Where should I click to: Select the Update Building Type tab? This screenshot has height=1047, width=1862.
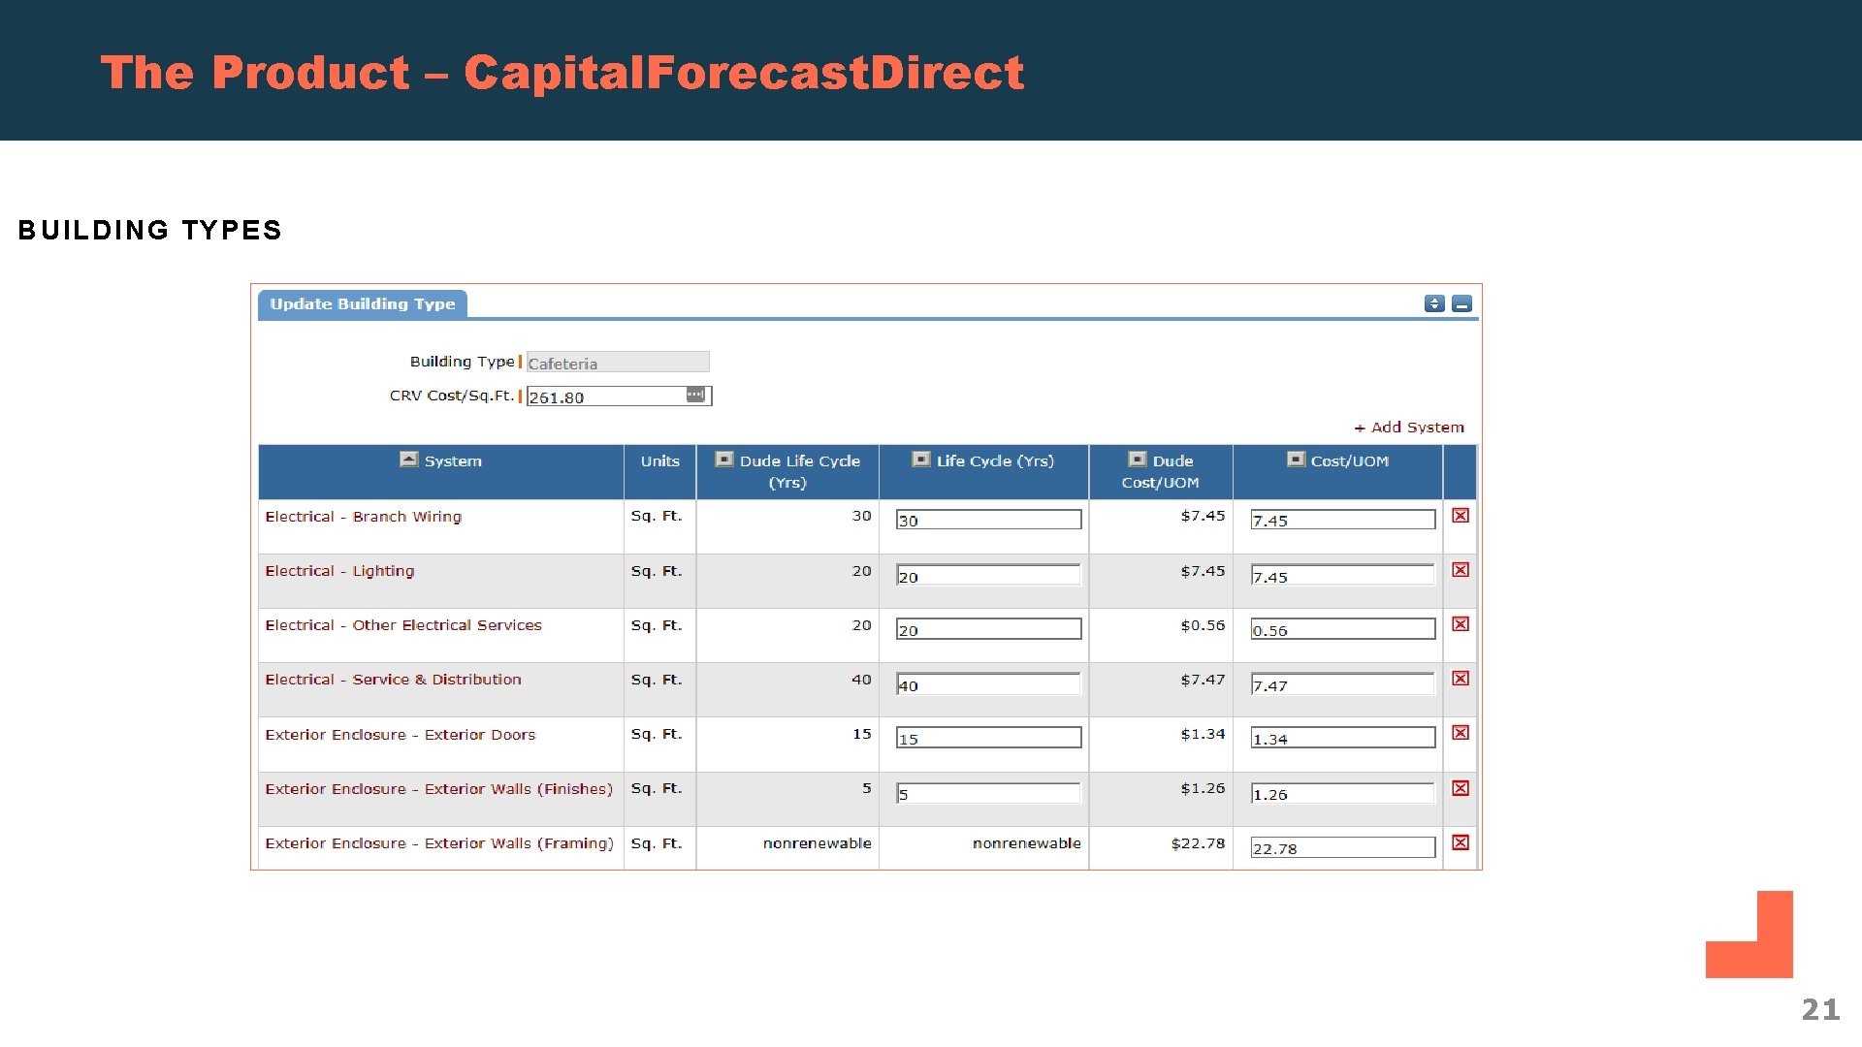pyautogui.click(x=363, y=304)
